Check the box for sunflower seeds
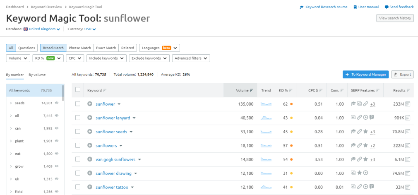 coord(78,132)
